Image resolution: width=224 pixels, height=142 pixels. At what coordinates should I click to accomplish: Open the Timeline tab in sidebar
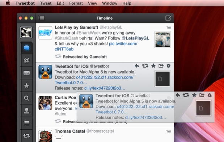click(x=26, y=48)
